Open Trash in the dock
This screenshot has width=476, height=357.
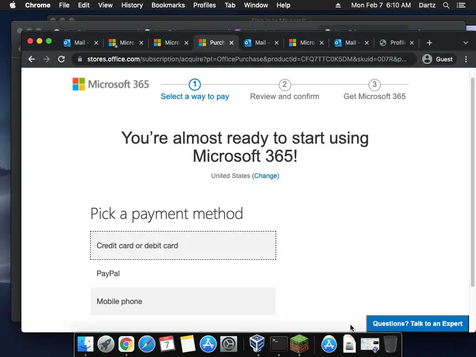click(x=390, y=344)
